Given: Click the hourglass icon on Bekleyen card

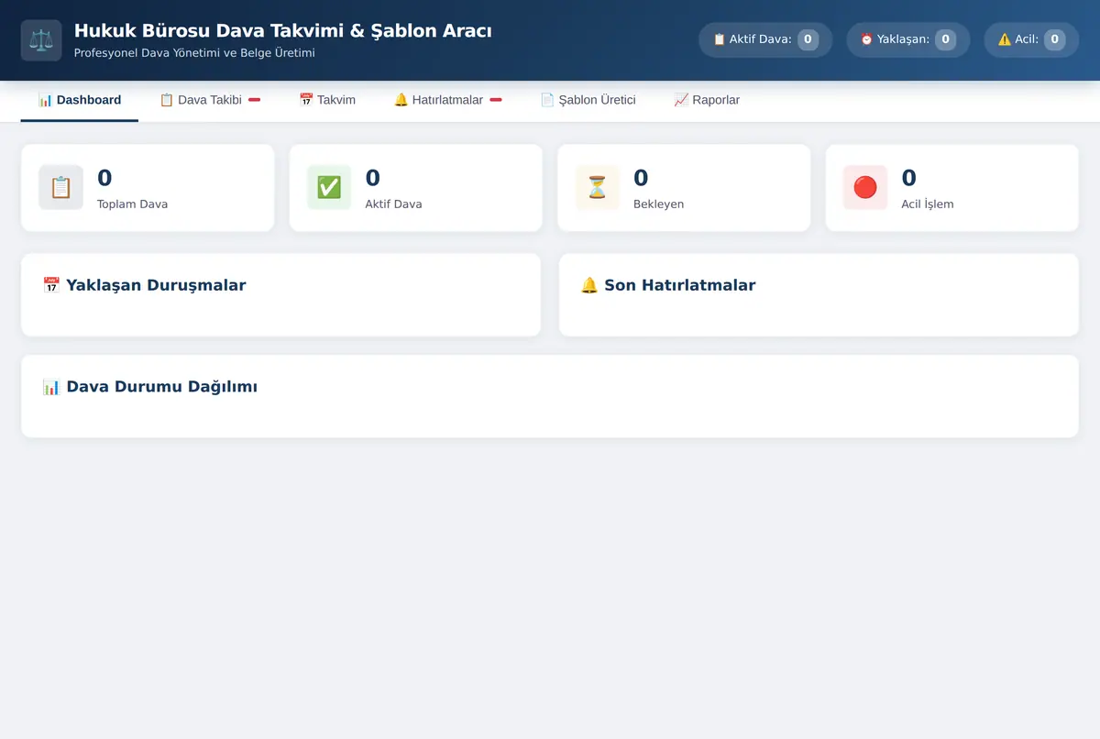Looking at the screenshot, I should [x=598, y=188].
